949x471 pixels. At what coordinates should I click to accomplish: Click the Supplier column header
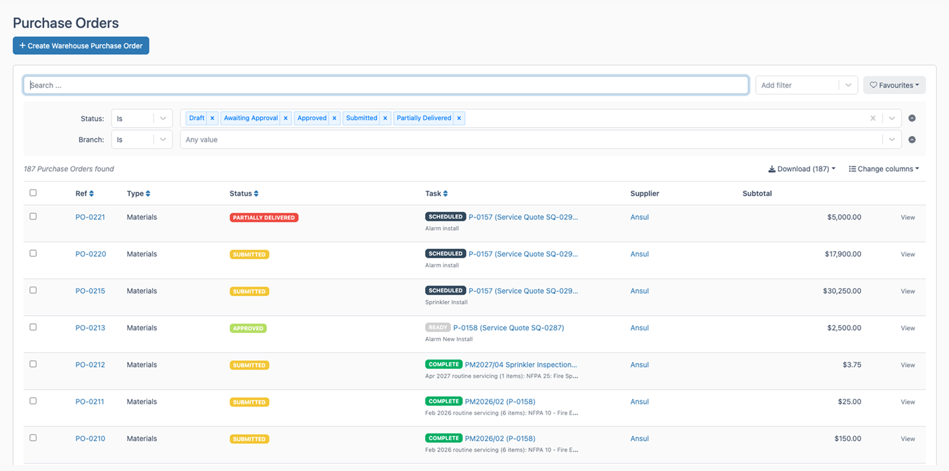click(644, 194)
